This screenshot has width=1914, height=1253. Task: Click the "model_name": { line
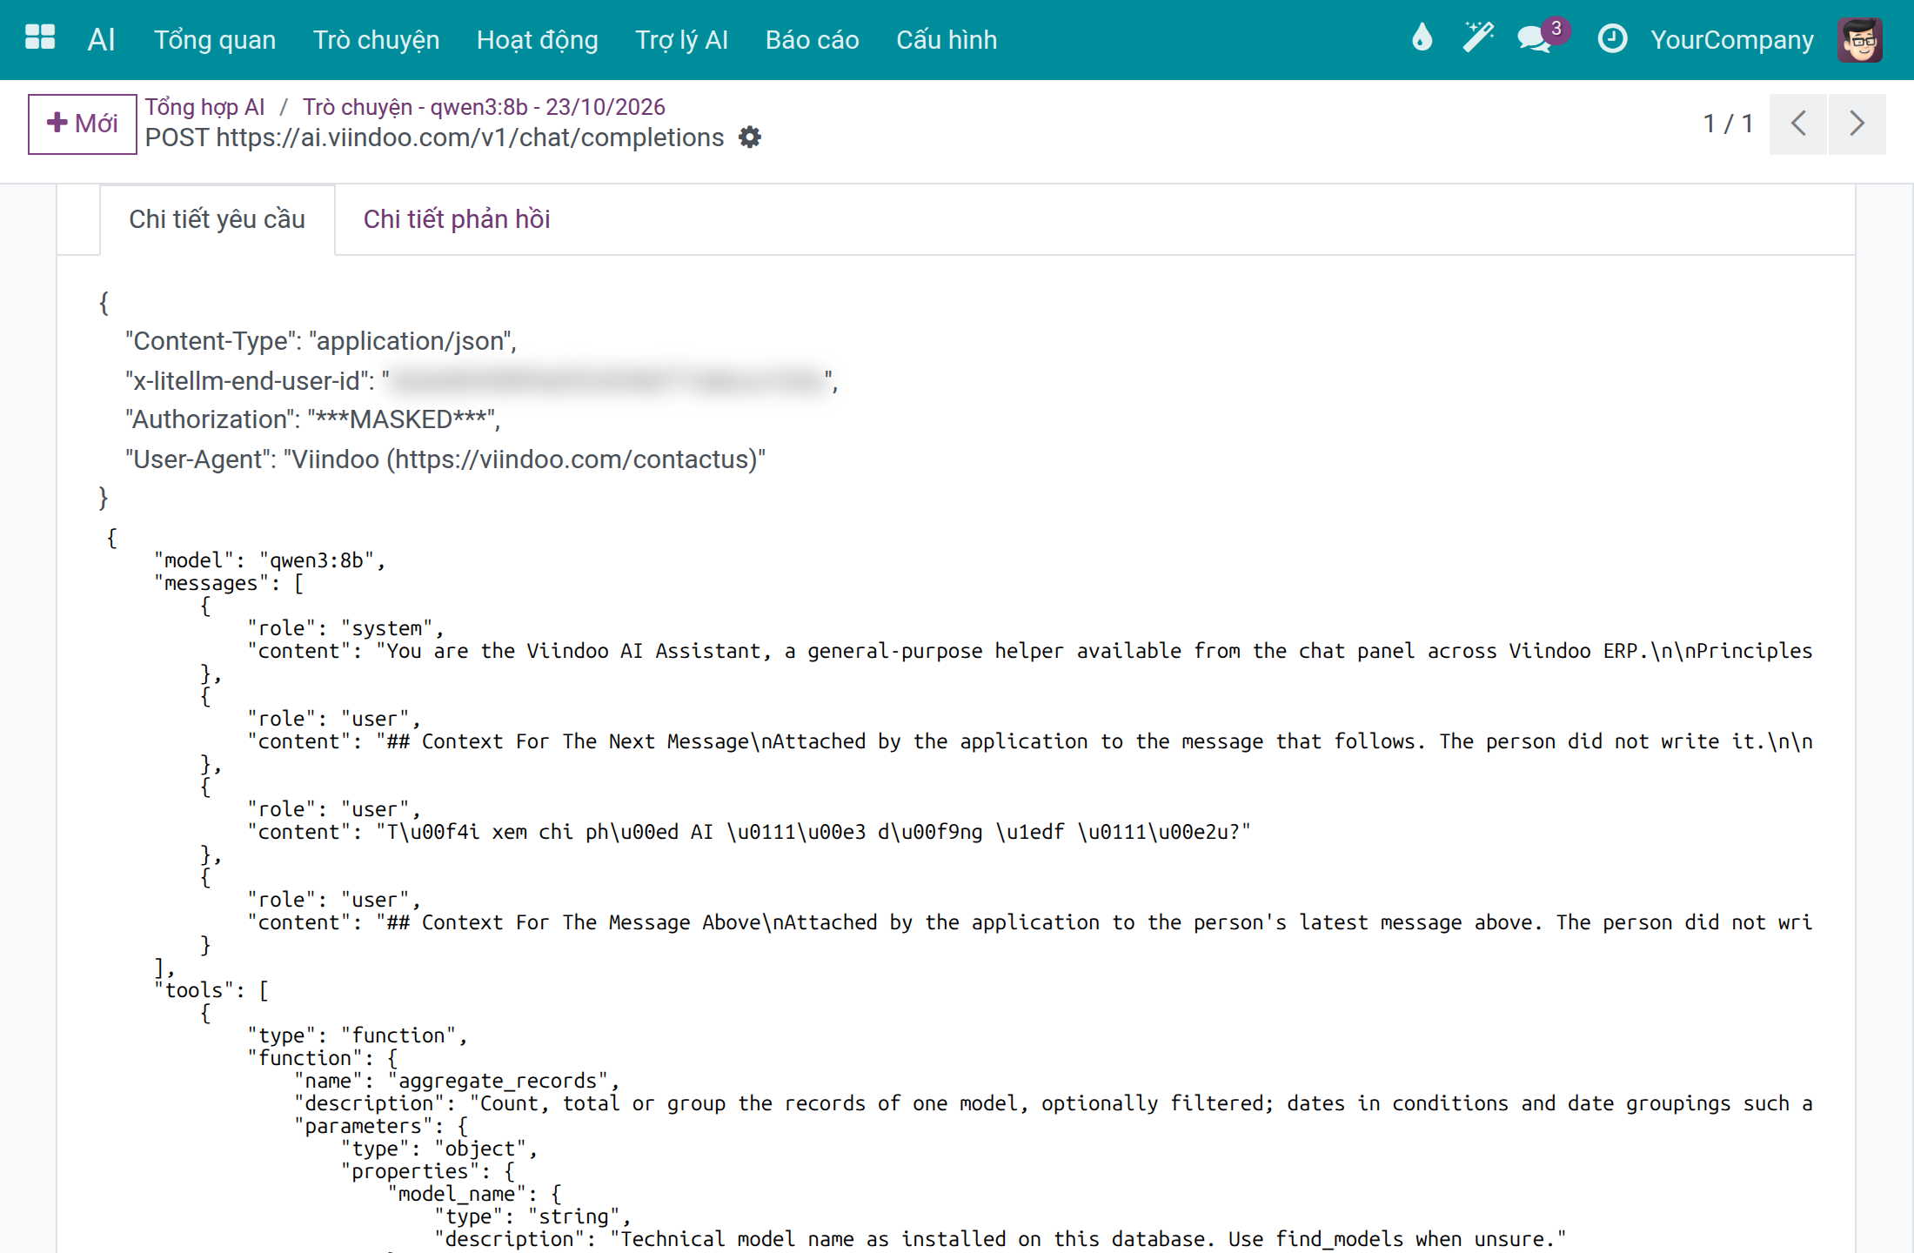tap(475, 1194)
